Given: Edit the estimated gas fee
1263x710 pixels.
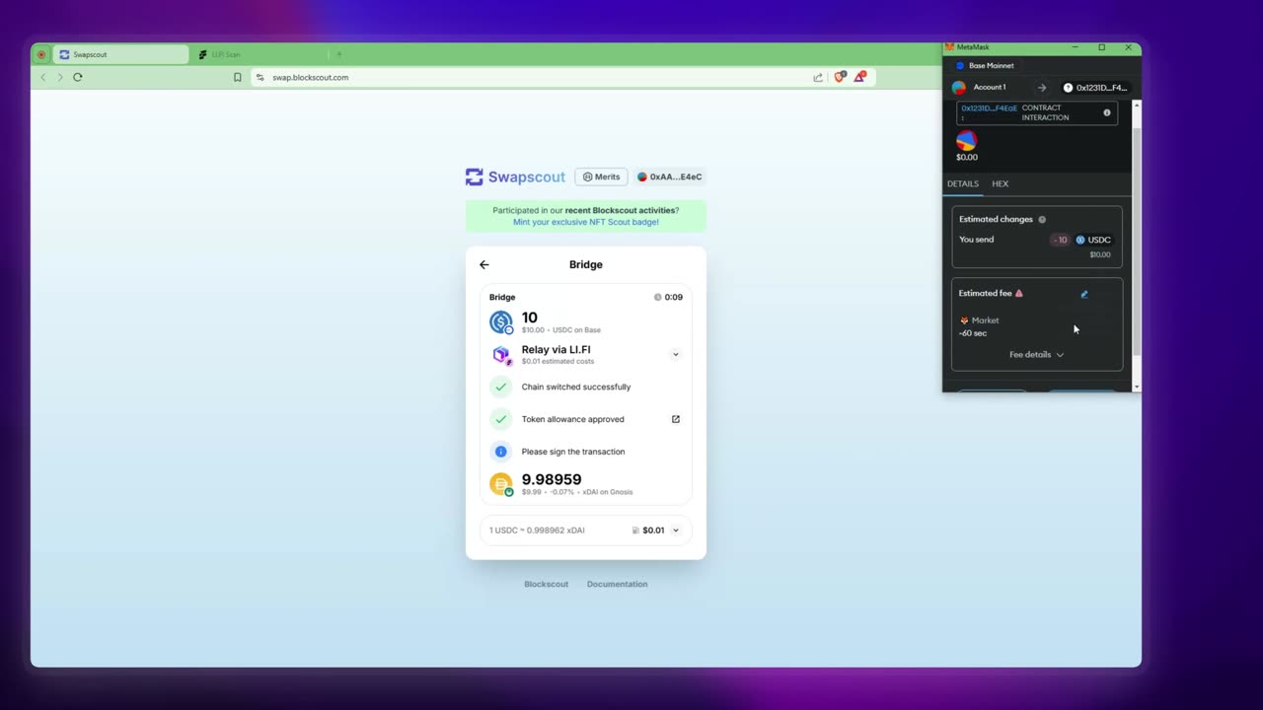Looking at the screenshot, I should click(1084, 294).
